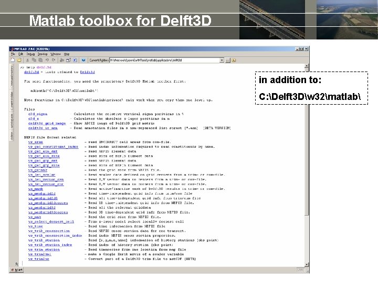Open the vs_get_elm_size link

[44, 156]
